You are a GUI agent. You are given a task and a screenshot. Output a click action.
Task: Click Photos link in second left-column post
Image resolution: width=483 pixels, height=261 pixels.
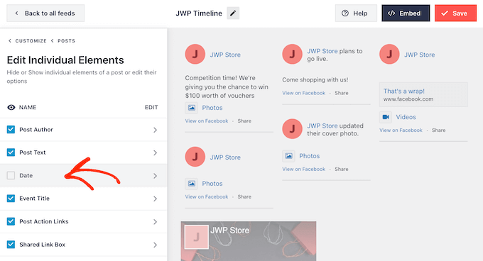pos(212,184)
